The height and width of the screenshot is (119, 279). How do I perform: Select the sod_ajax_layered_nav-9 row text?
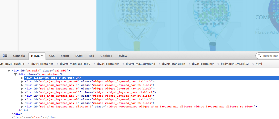pyautogui.click(x=89, y=89)
